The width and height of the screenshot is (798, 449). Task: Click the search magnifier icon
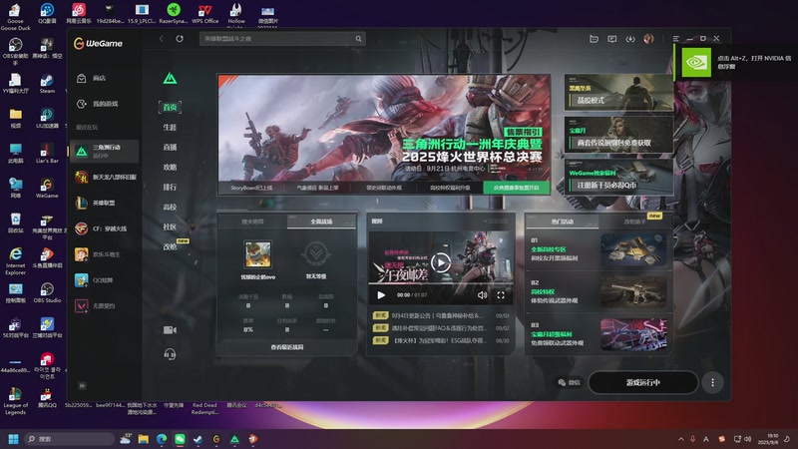click(358, 39)
